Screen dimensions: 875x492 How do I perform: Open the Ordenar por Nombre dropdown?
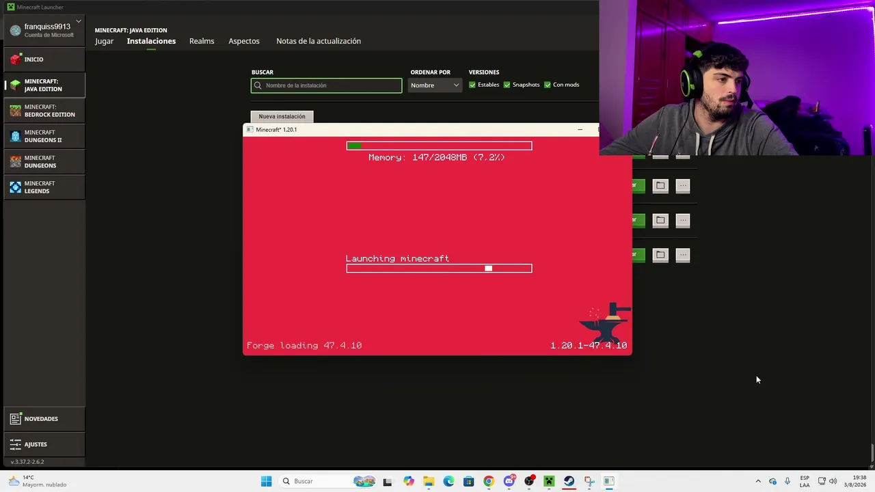[435, 85]
